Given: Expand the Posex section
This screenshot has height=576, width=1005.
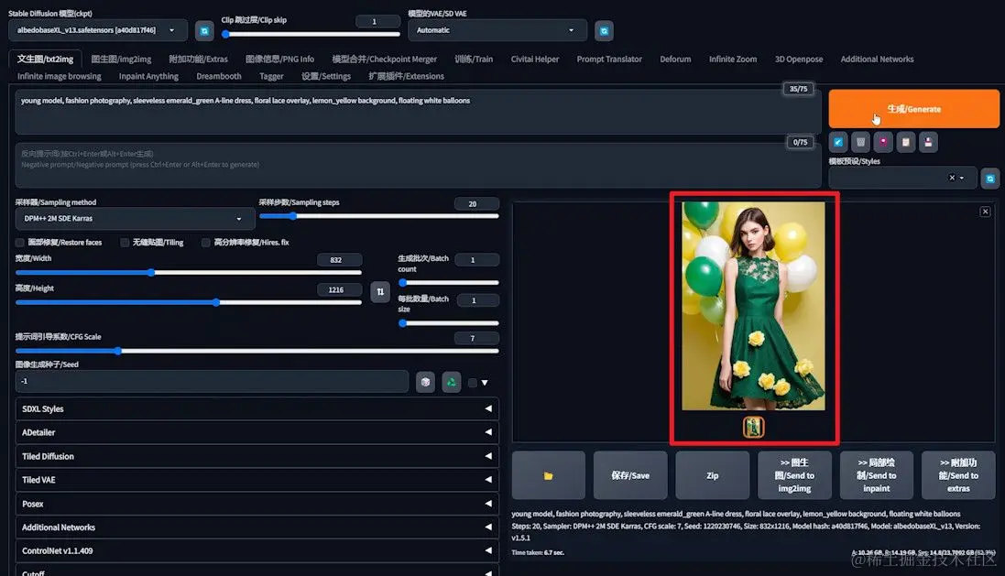Looking at the screenshot, I should tap(257, 504).
